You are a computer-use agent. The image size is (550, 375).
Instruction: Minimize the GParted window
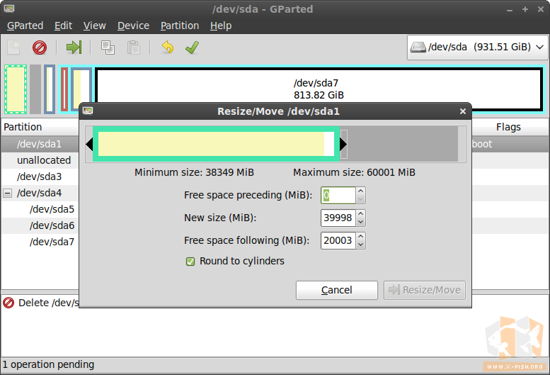(x=510, y=9)
